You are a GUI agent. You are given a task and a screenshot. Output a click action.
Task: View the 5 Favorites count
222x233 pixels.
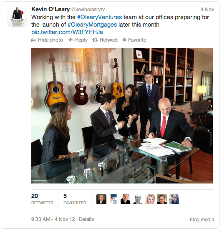(75, 199)
